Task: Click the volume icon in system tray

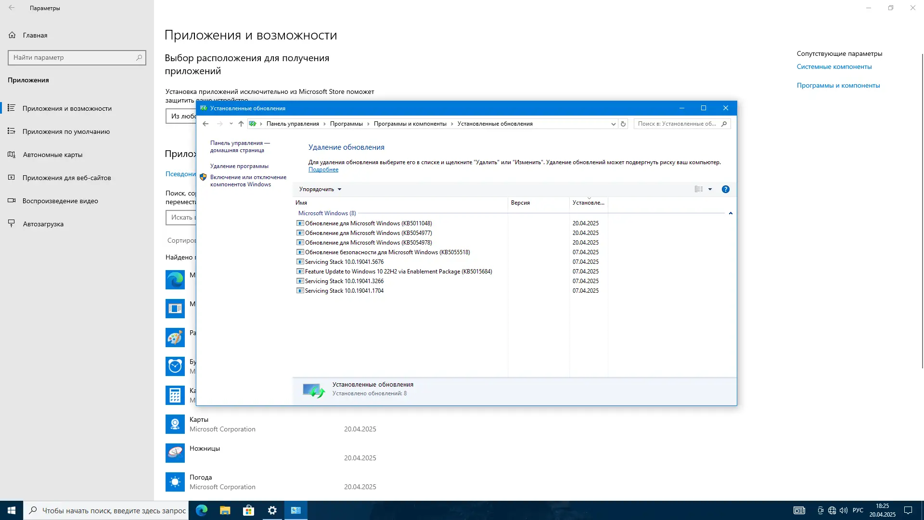Action: coord(844,510)
